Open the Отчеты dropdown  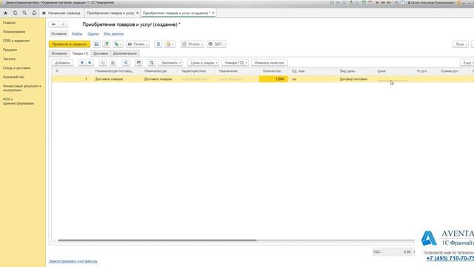193,44
